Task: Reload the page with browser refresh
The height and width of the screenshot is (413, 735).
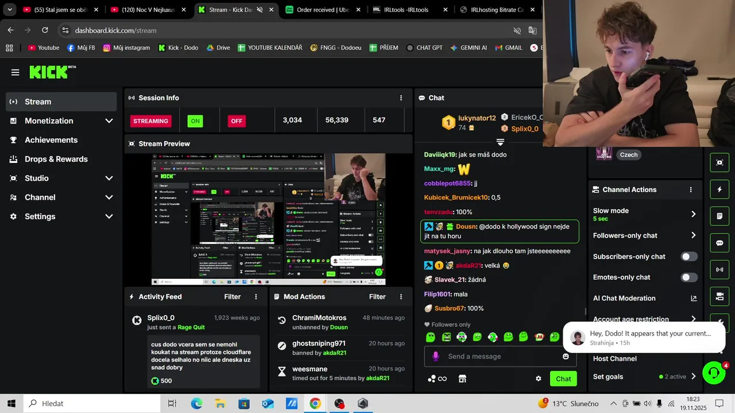Action: [45, 30]
